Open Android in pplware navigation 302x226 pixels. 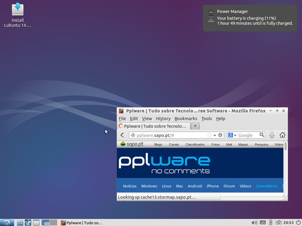coord(195,186)
